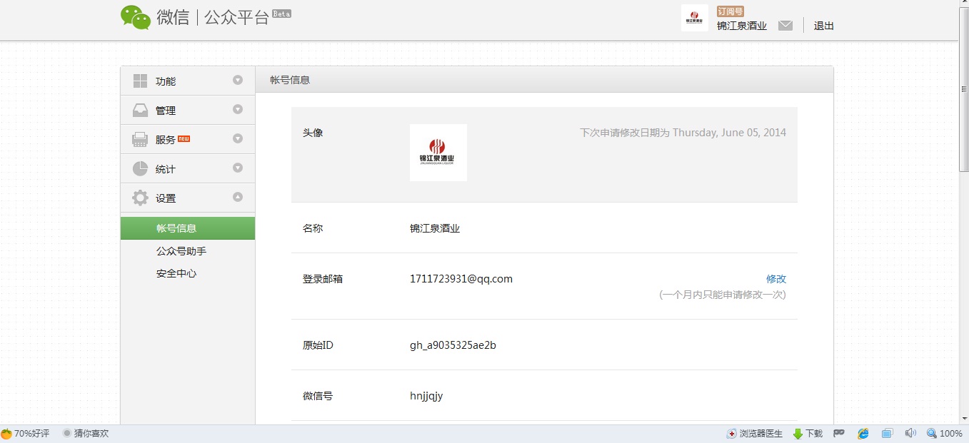Screen dimensions: 969x443
Task: Expand the 管理 sidebar section
Action: (x=187, y=111)
